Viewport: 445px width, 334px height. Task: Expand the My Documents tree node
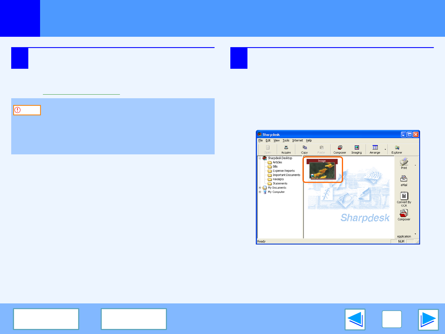(x=260, y=188)
